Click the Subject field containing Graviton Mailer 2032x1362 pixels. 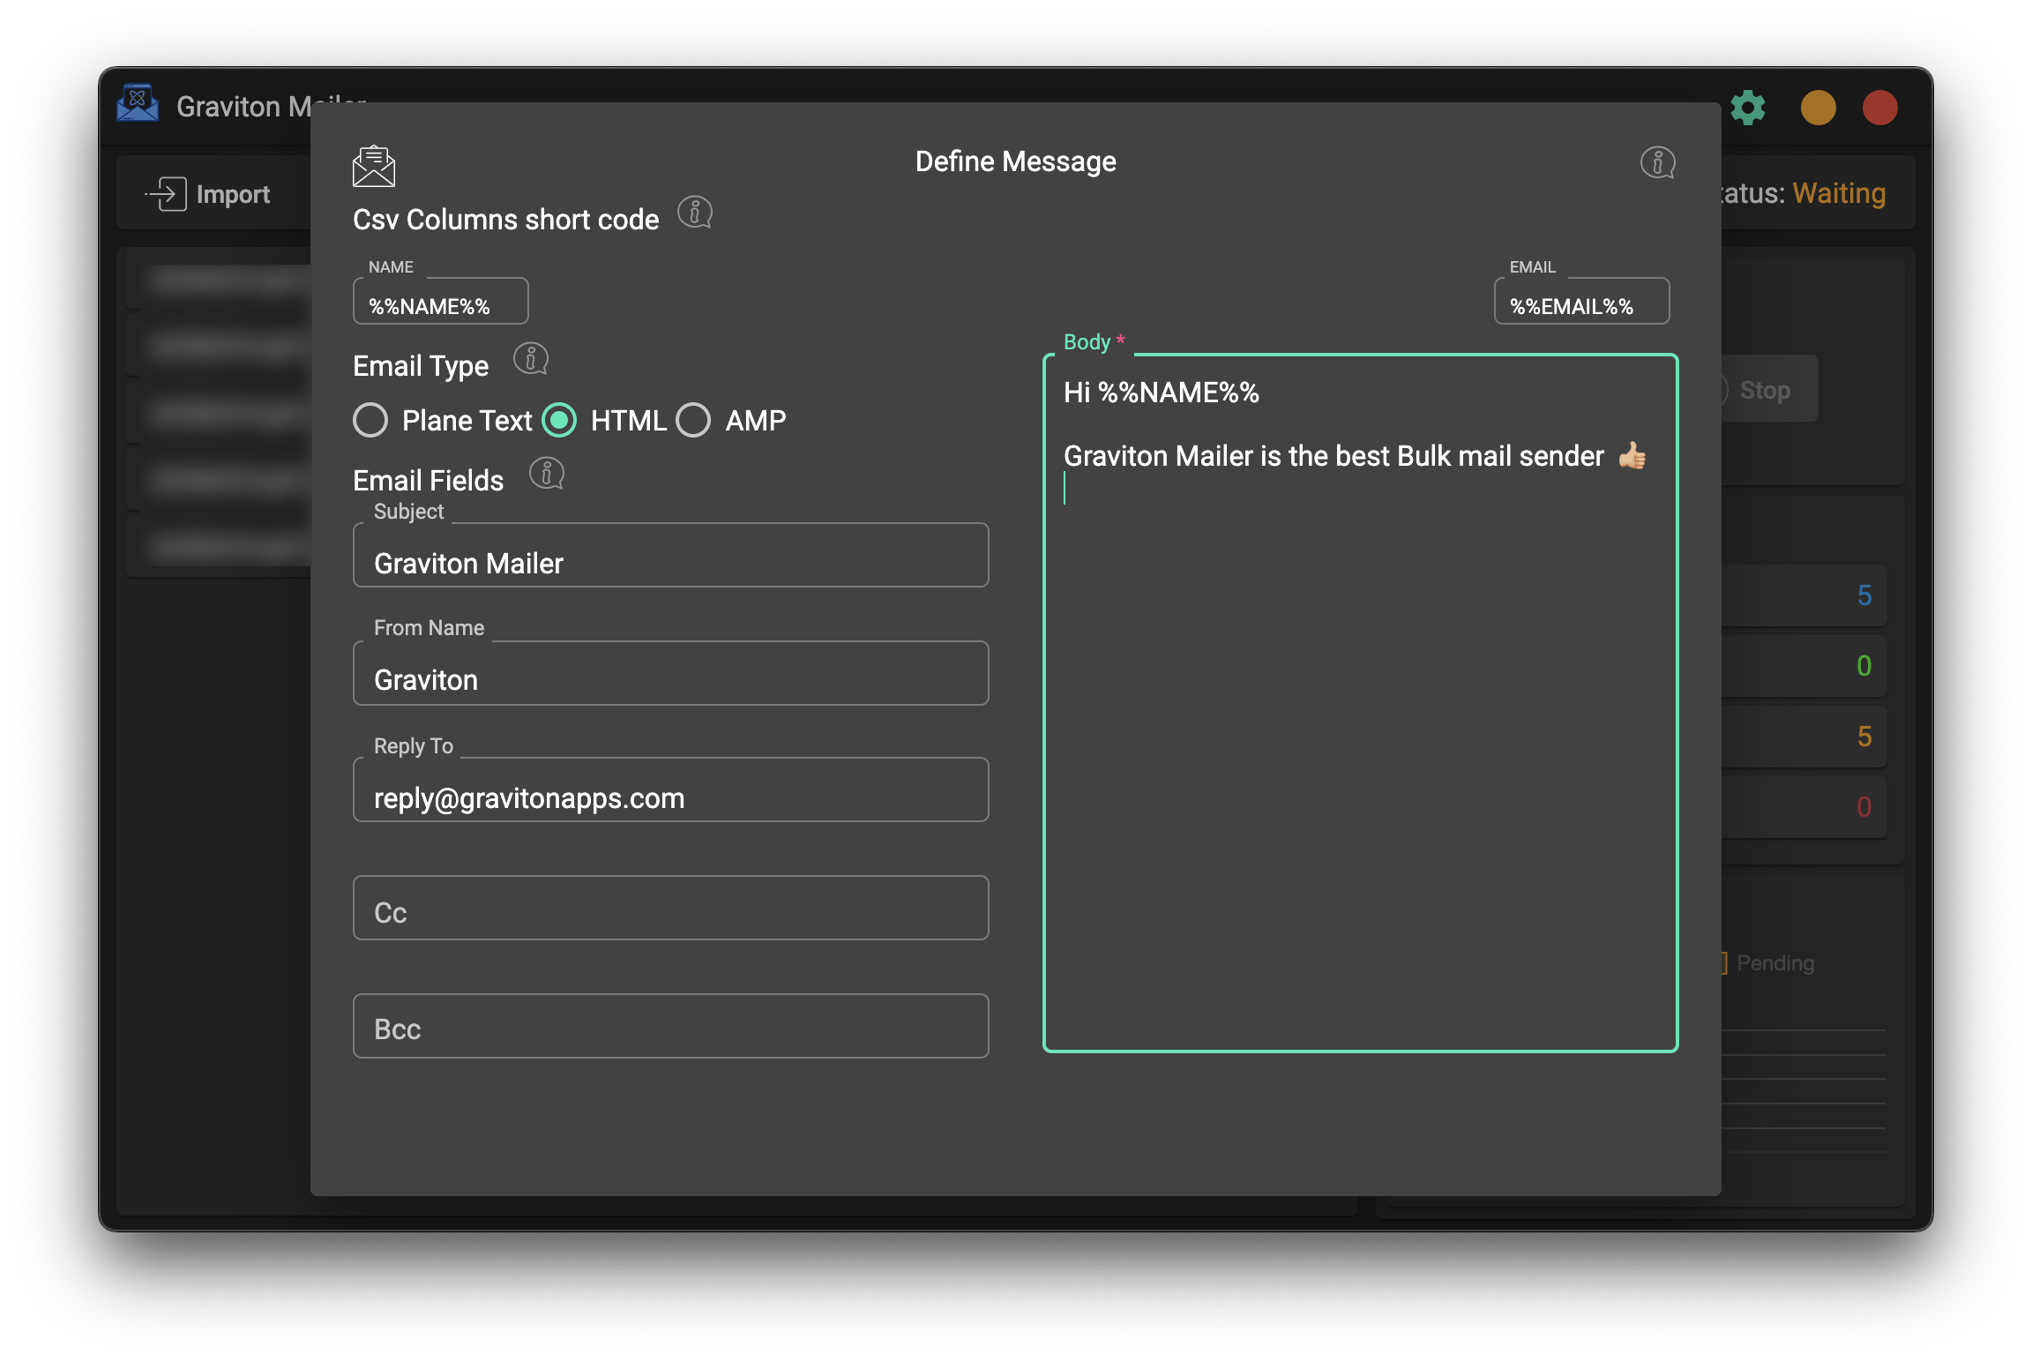point(670,556)
